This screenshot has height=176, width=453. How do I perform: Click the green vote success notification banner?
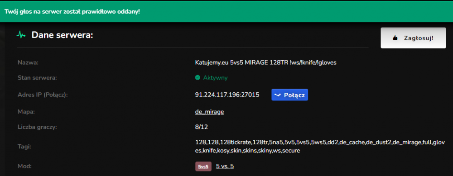(226, 12)
